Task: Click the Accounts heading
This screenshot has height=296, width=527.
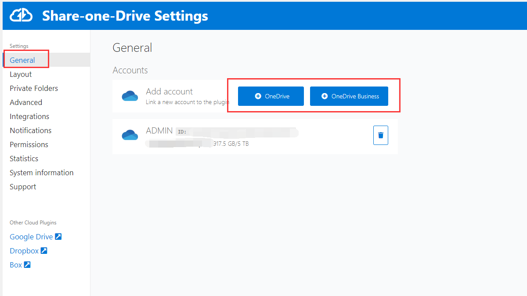Action: [x=130, y=70]
